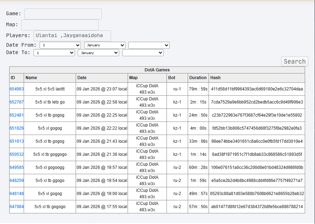Image resolution: width=315 pixels, height=224 pixels.
Task: Open game ID 650532 link
Action: point(17,154)
